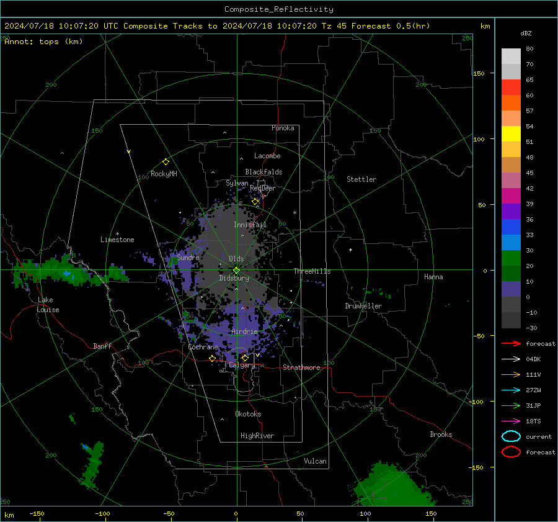Click the Blackfalds city label
558x522 pixels.
point(263,172)
